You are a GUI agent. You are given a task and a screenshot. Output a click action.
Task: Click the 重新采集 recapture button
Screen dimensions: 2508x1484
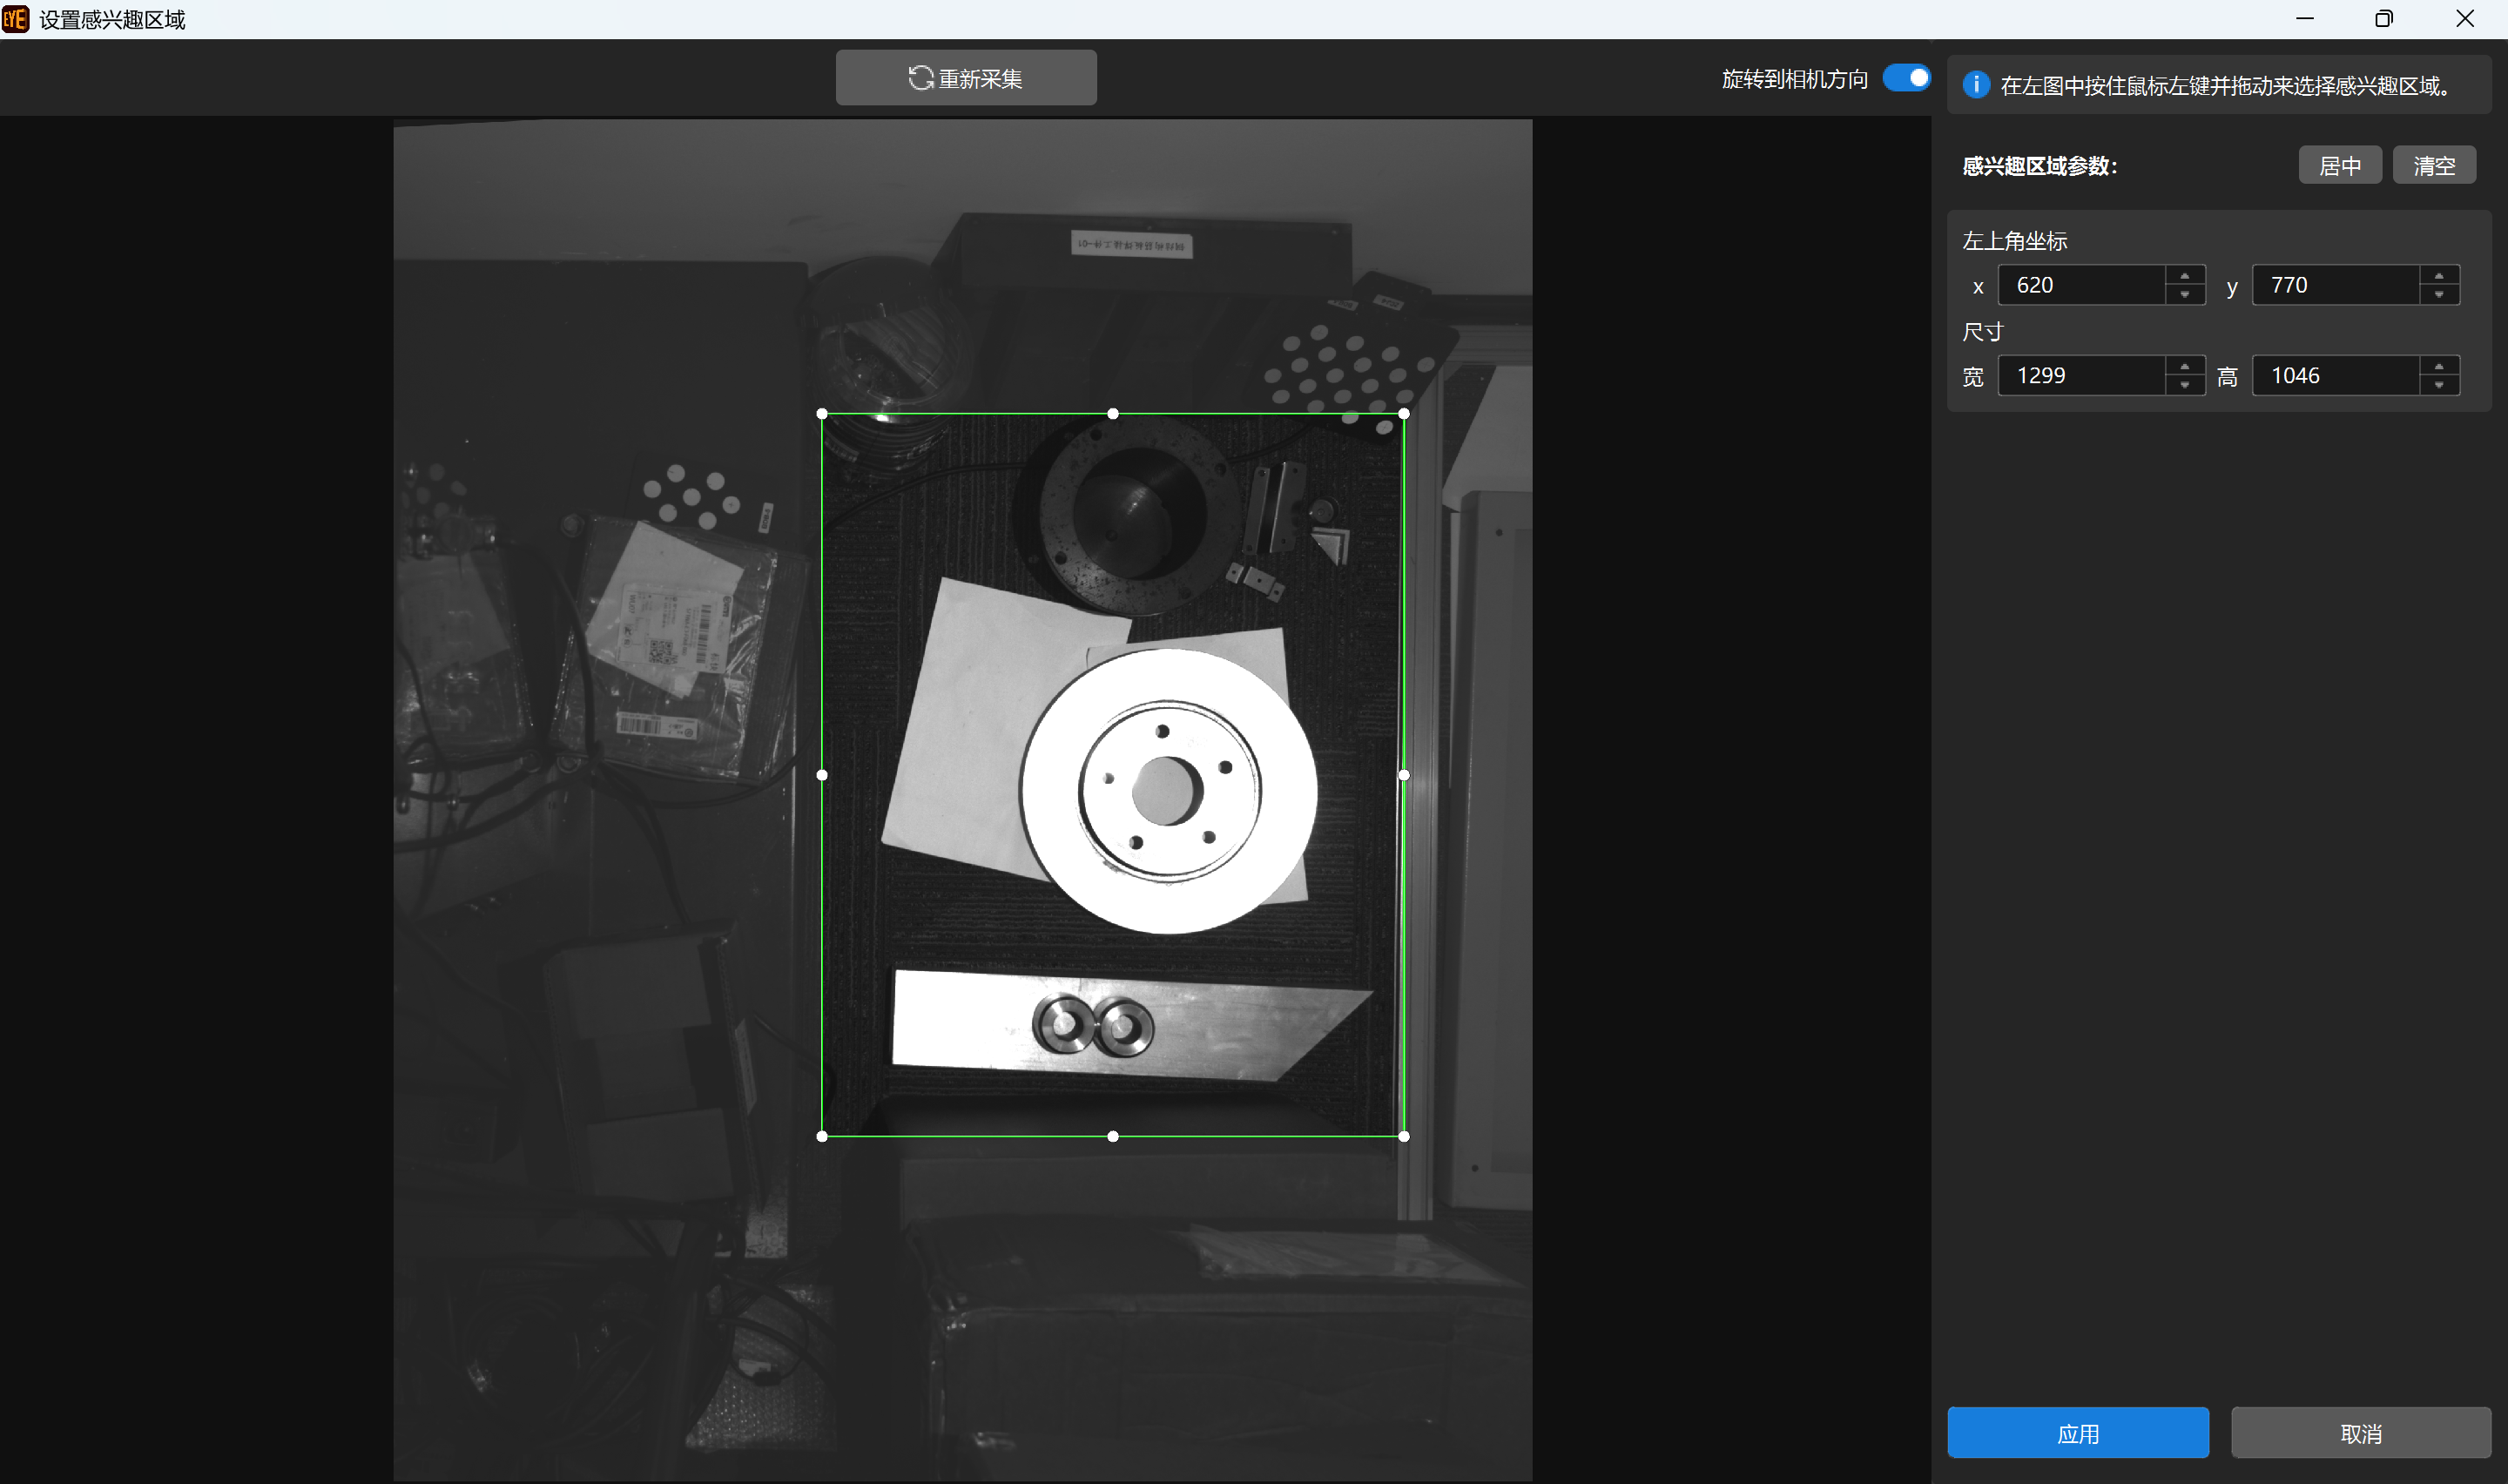coord(966,78)
